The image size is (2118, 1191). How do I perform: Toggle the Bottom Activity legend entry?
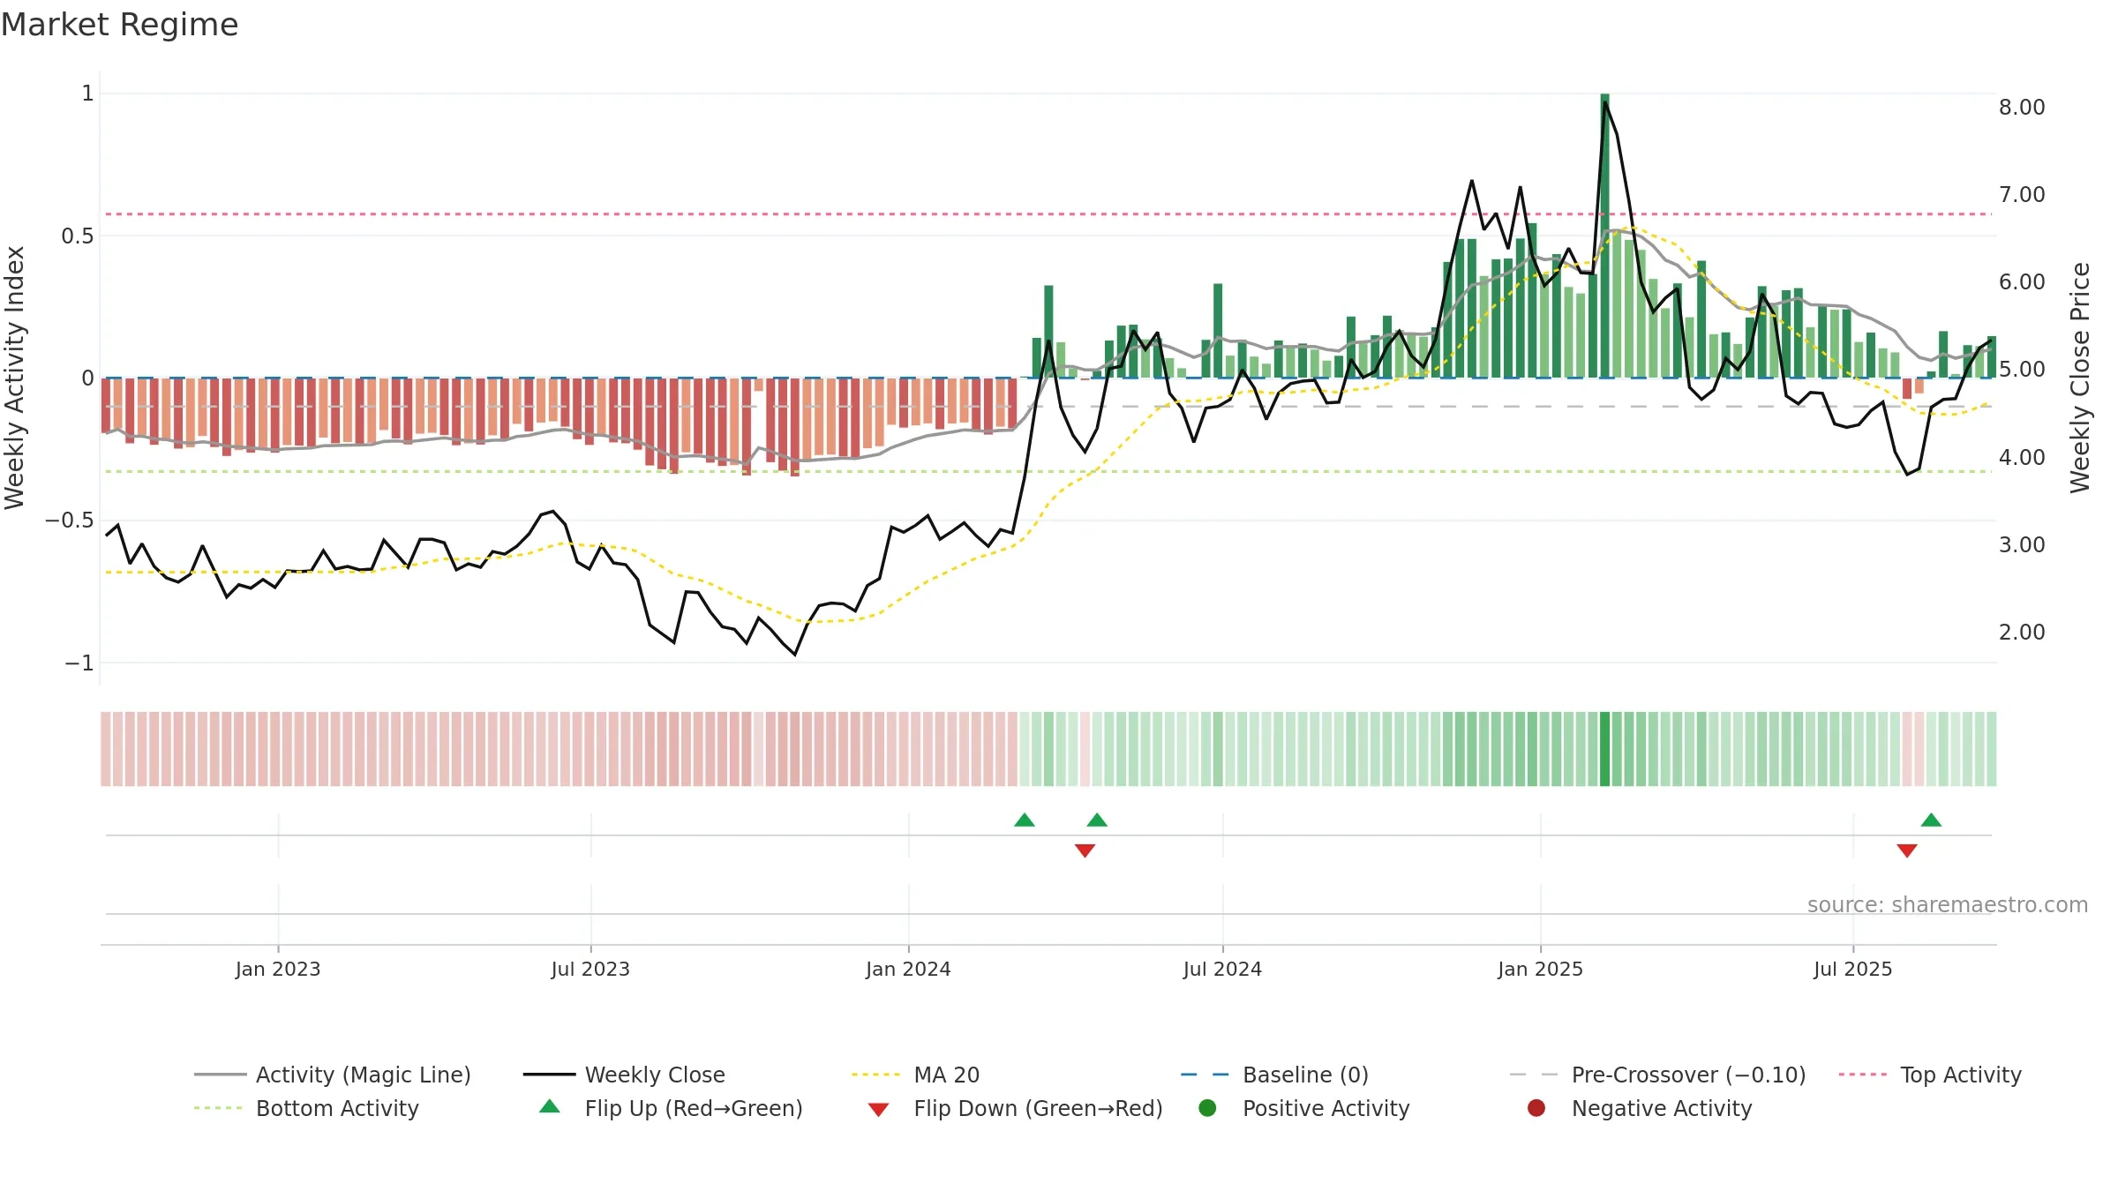click(x=306, y=1108)
